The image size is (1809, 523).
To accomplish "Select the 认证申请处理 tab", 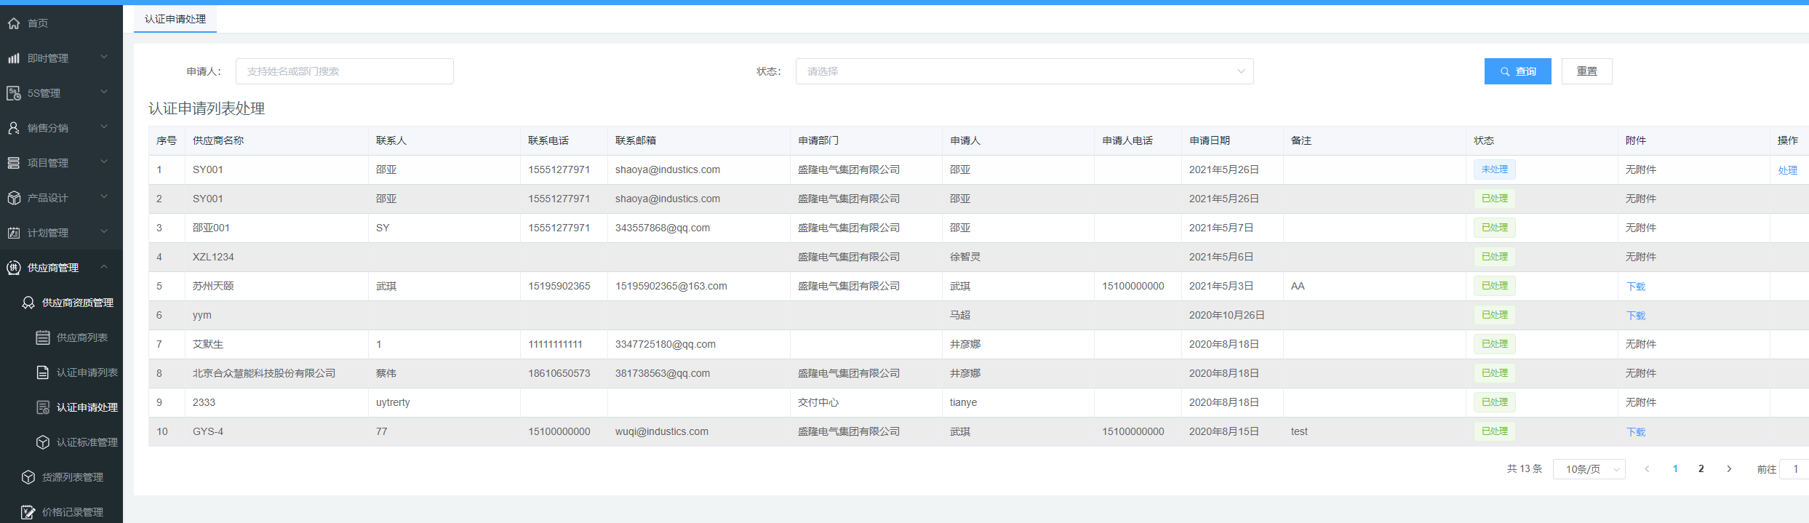I will 175,19.
